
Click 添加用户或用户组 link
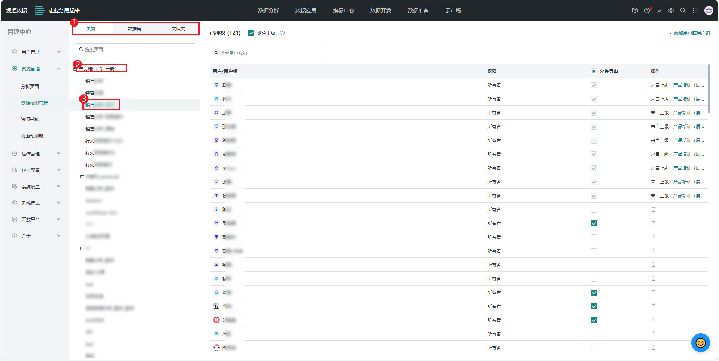coord(692,33)
